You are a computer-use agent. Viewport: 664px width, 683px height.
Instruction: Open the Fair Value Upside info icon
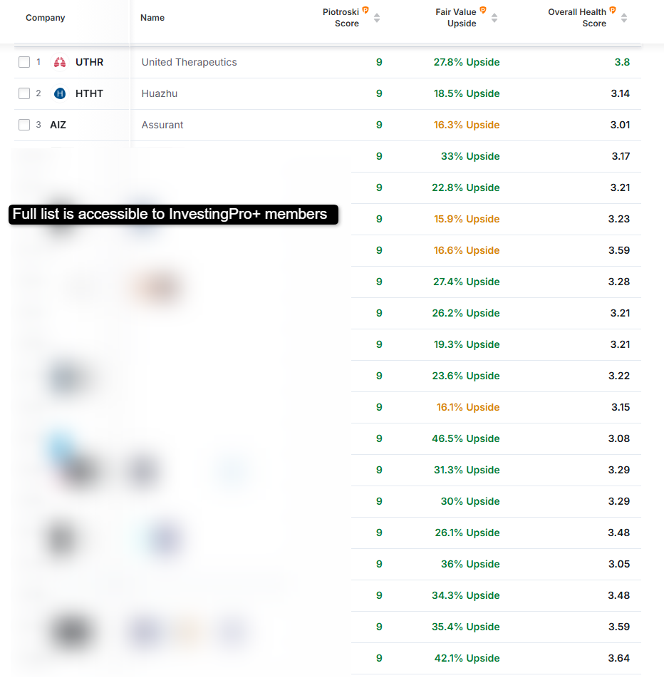click(x=483, y=11)
